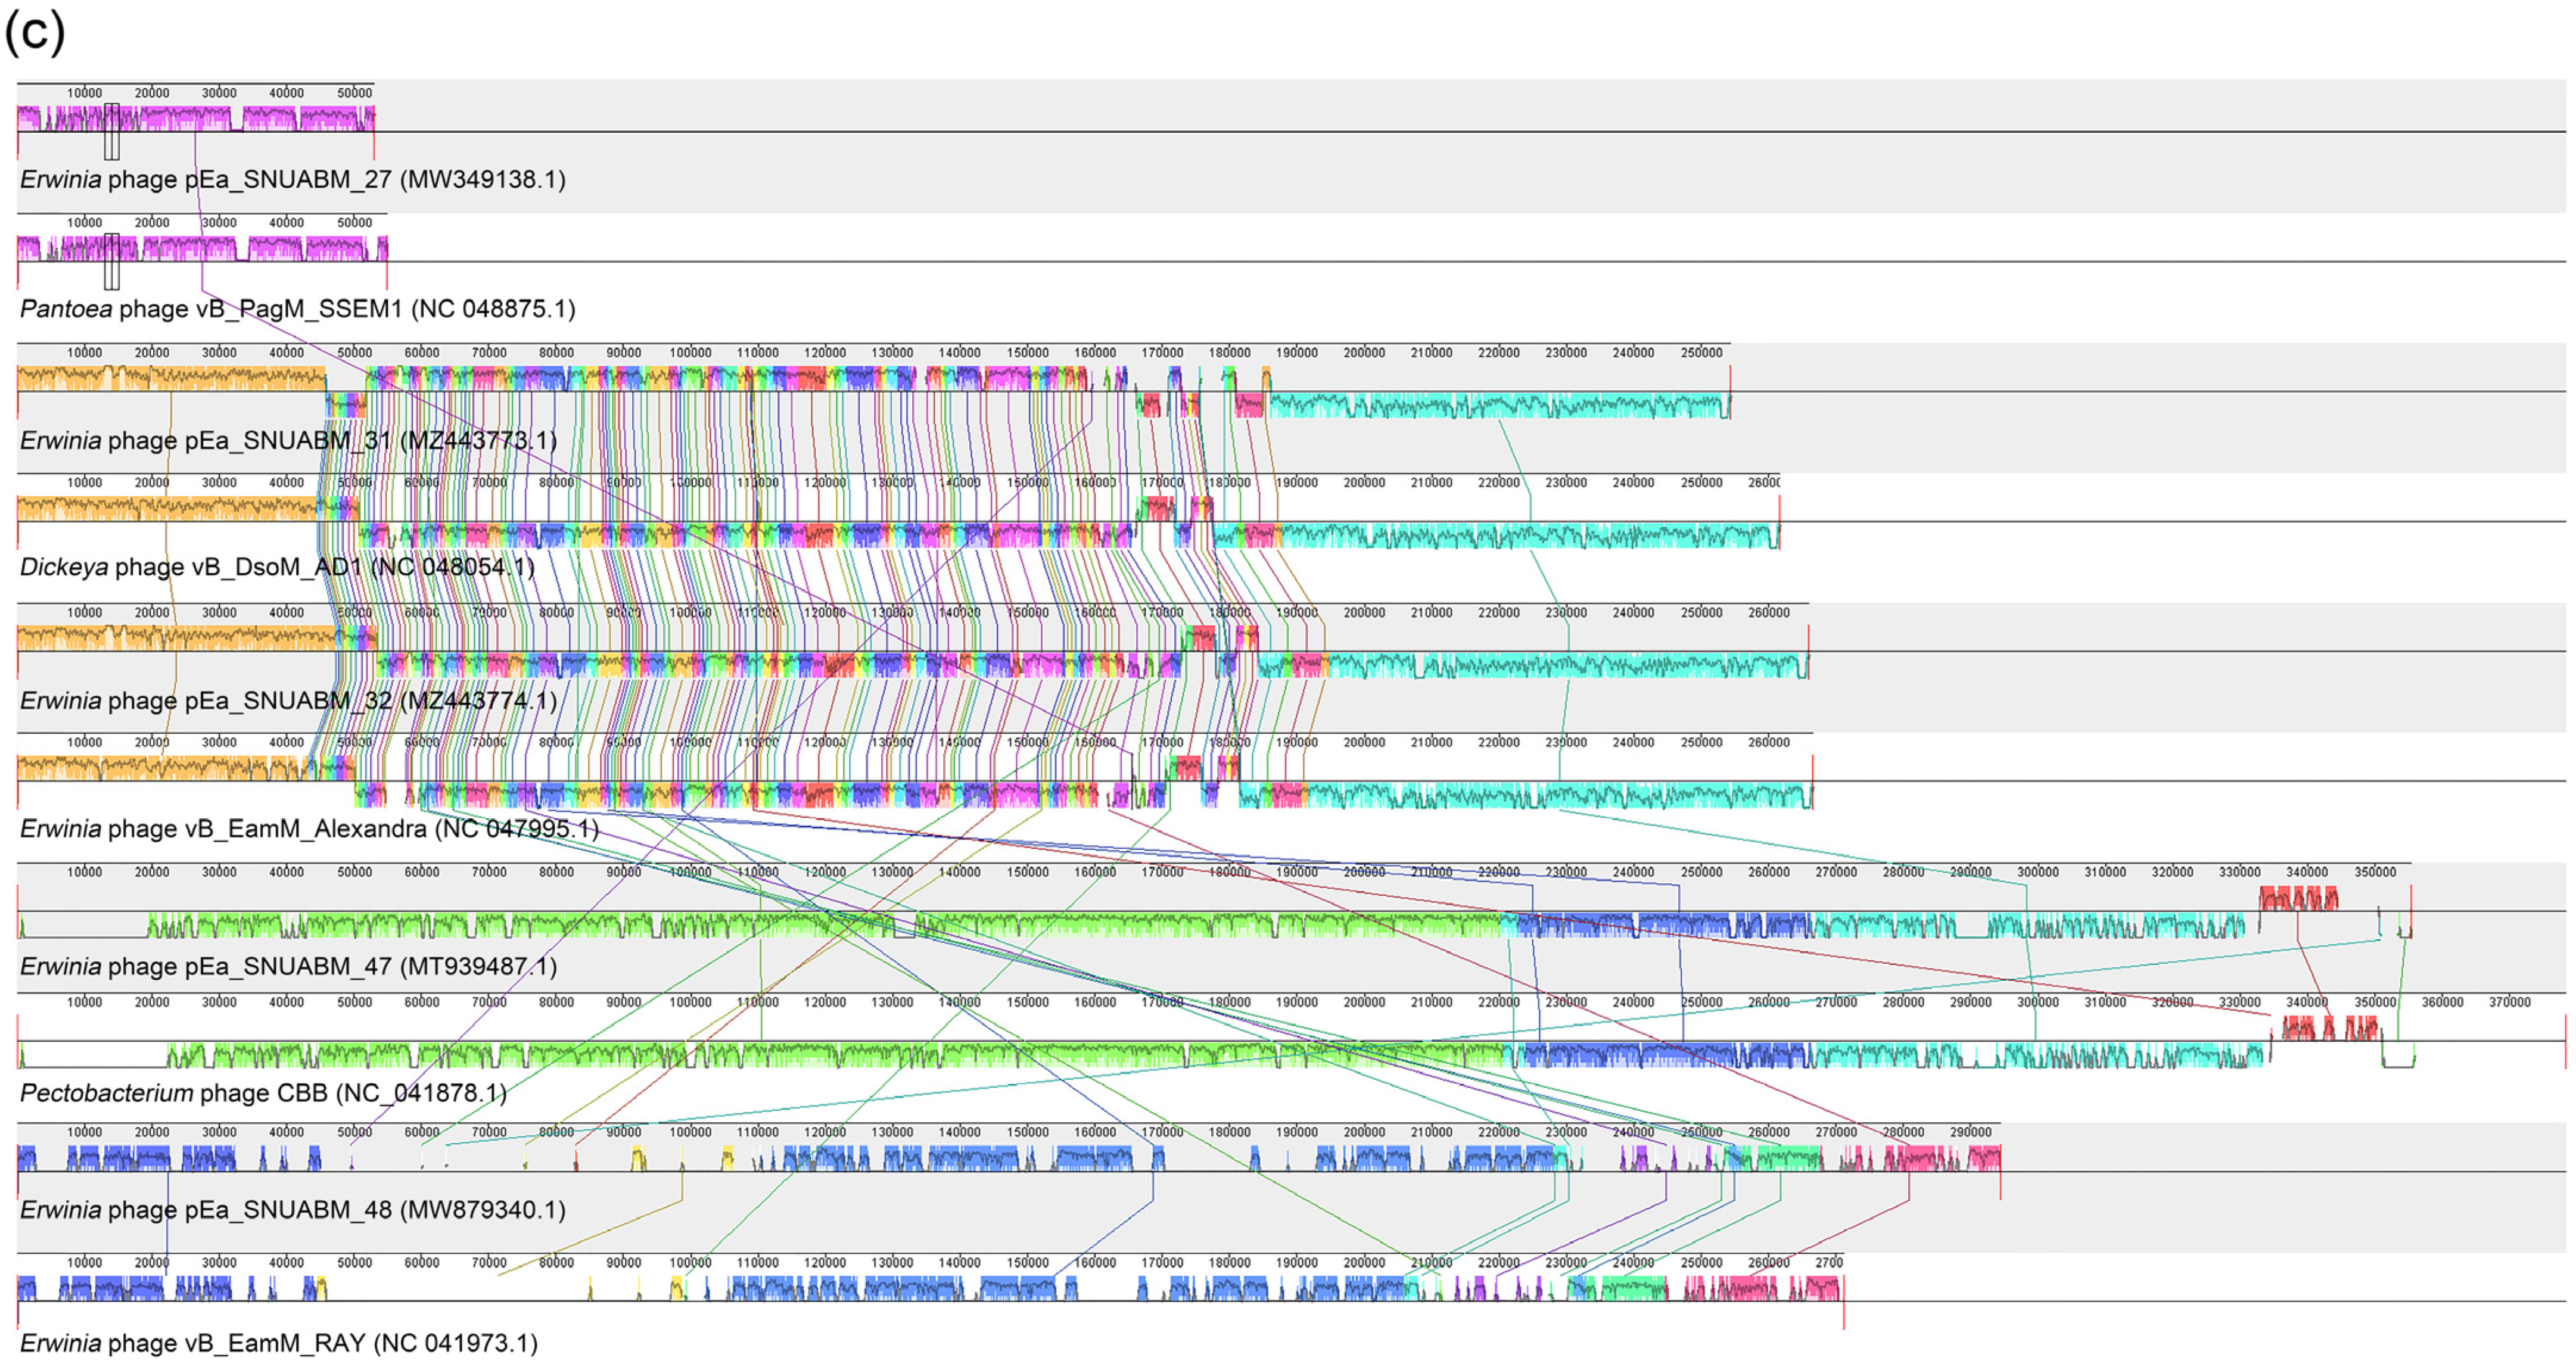Viewport: 2576px width, 1364px height.
Task: Select the Erwinia phage pEa_SNUABM_47 label
Action: pos(288,967)
